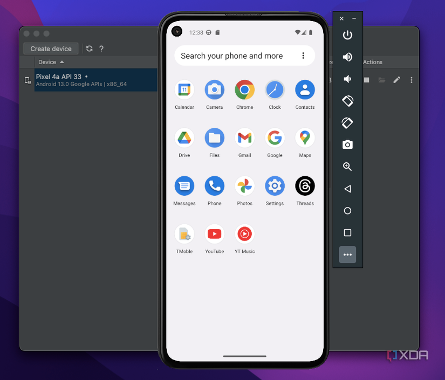Image resolution: width=445 pixels, height=380 pixels.
Task: Increase the emulator volume
Action: (347, 57)
